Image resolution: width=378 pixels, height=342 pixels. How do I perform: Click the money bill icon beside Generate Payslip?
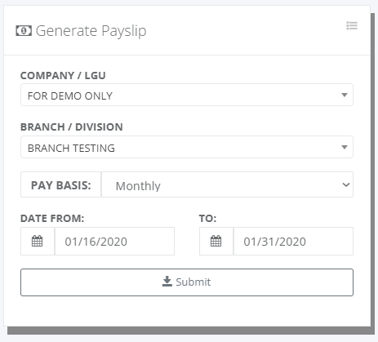(x=24, y=30)
